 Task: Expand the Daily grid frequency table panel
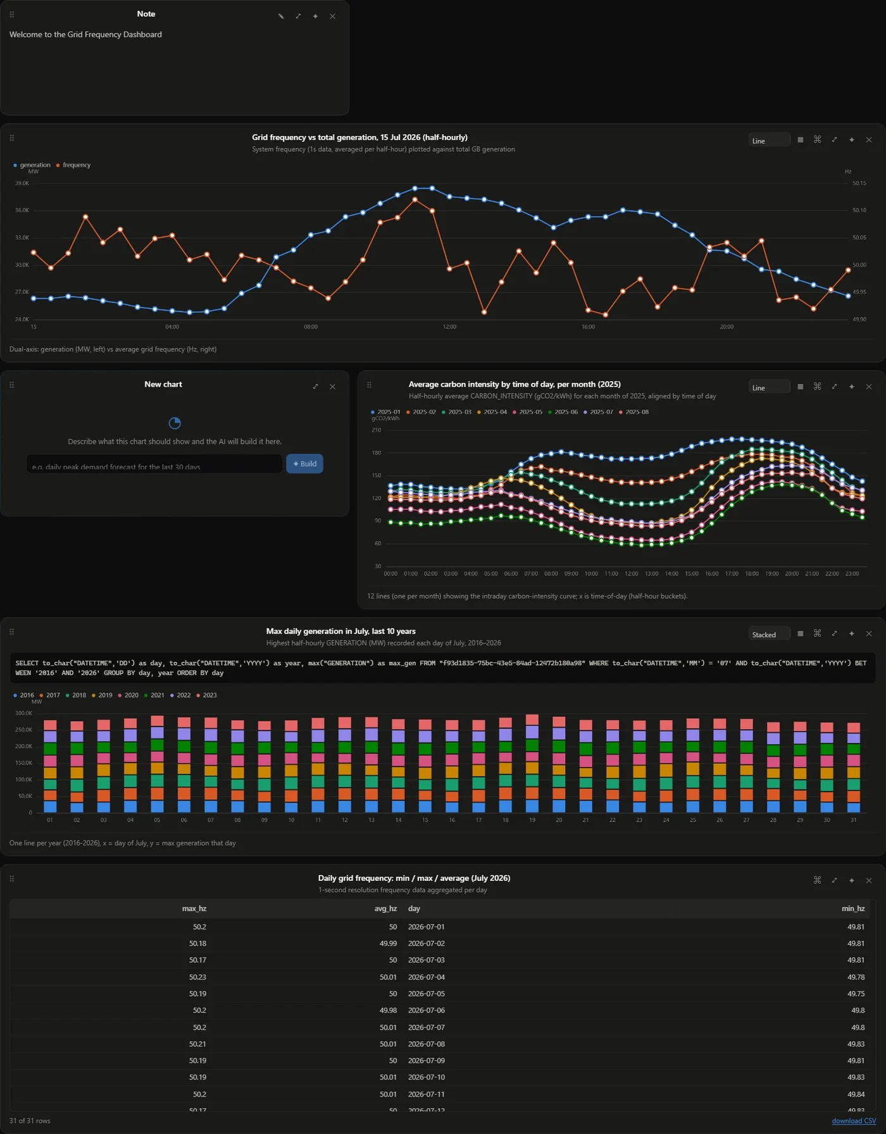coord(835,880)
